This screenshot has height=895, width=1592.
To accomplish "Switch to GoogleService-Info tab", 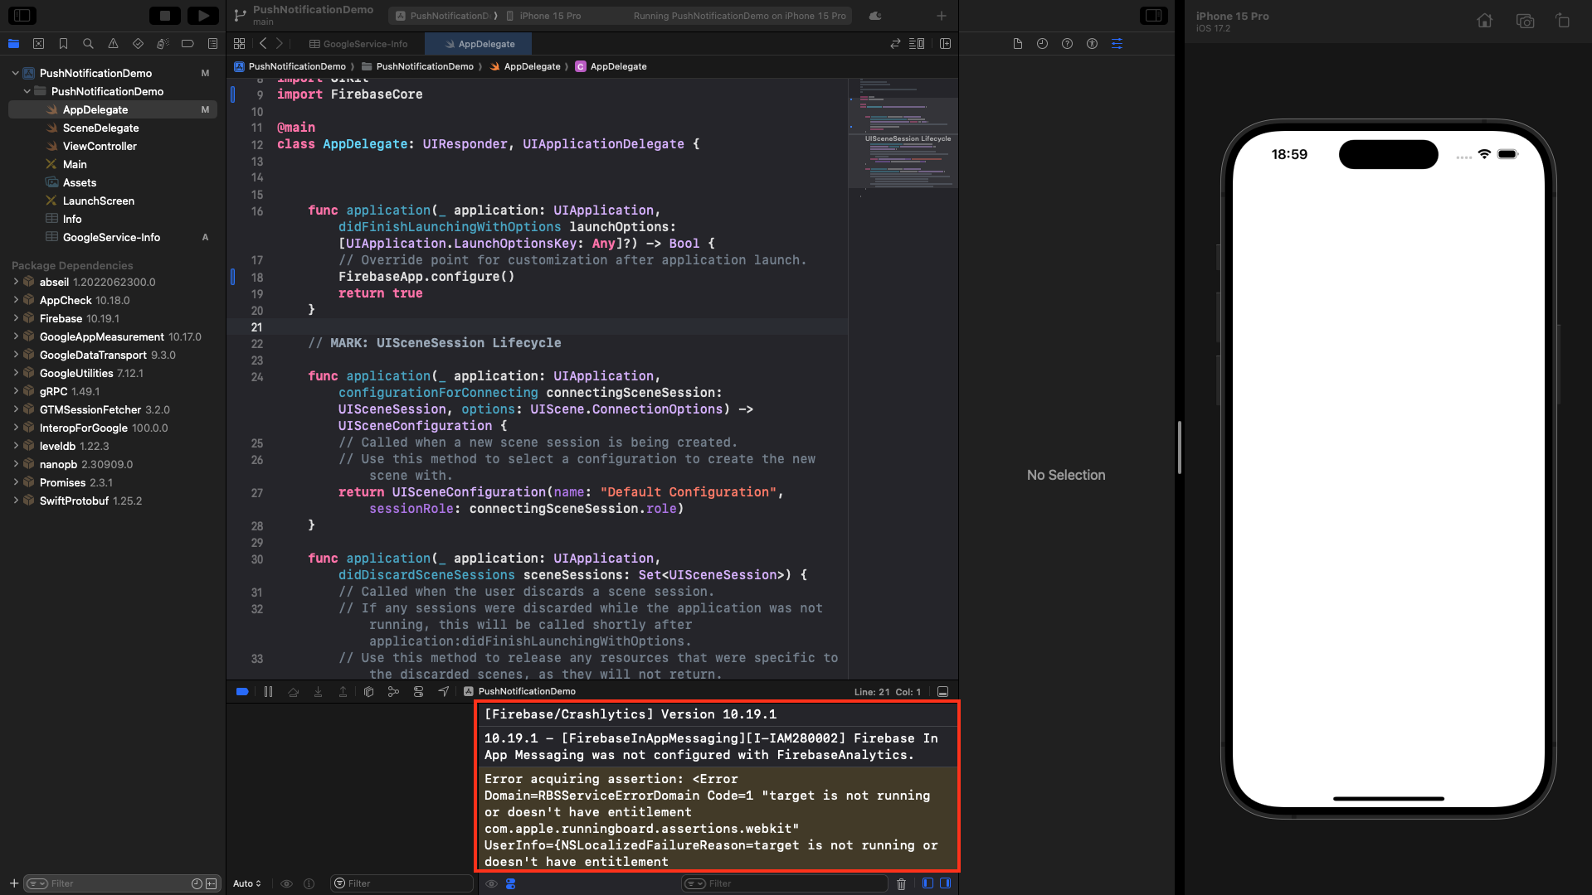I will point(358,44).
